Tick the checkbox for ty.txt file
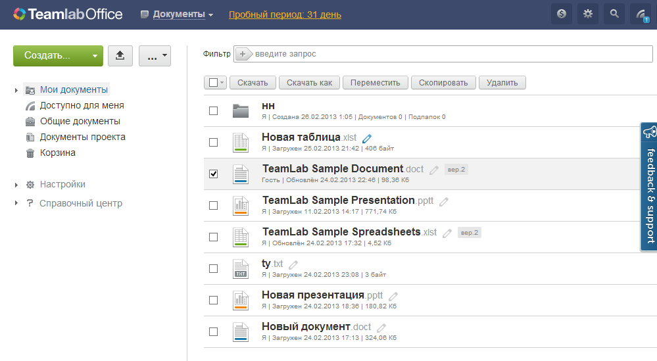This screenshot has height=361, width=657. click(x=213, y=268)
